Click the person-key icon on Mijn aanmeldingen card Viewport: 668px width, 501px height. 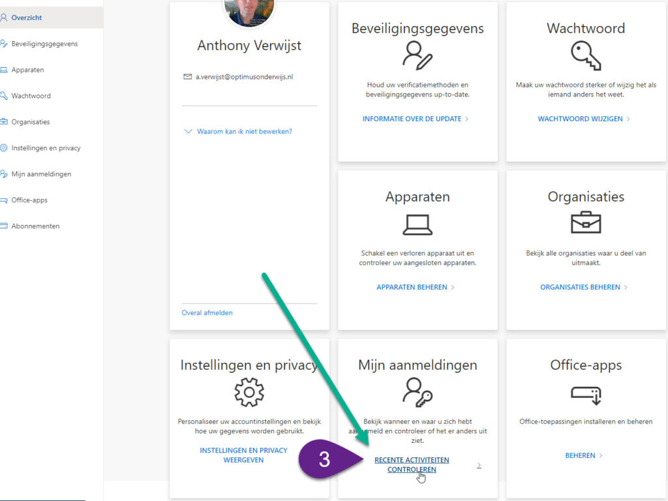pyautogui.click(x=417, y=392)
